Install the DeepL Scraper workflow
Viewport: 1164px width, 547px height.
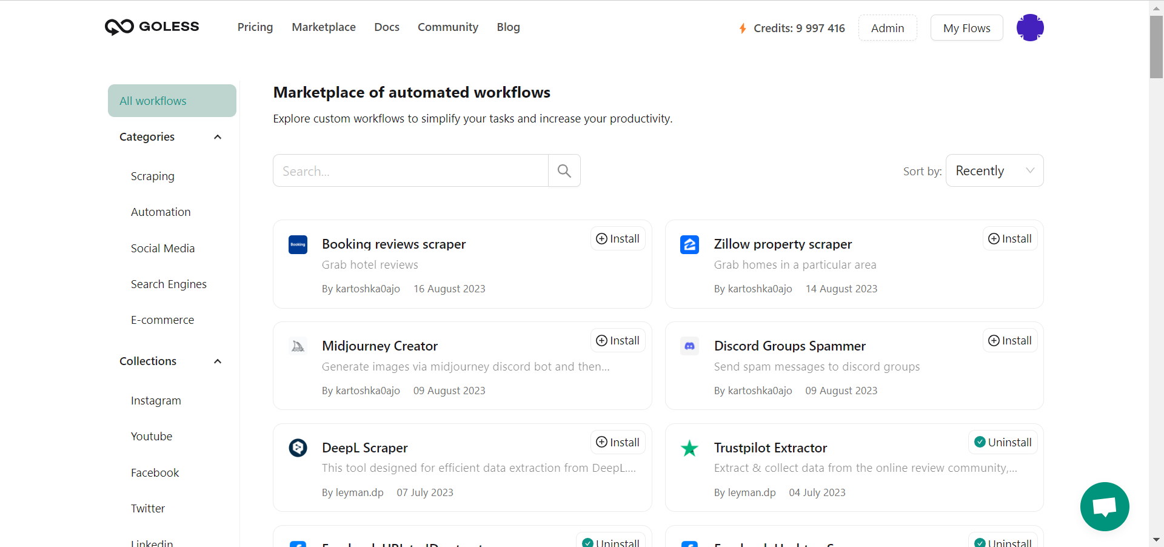point(618,442)
